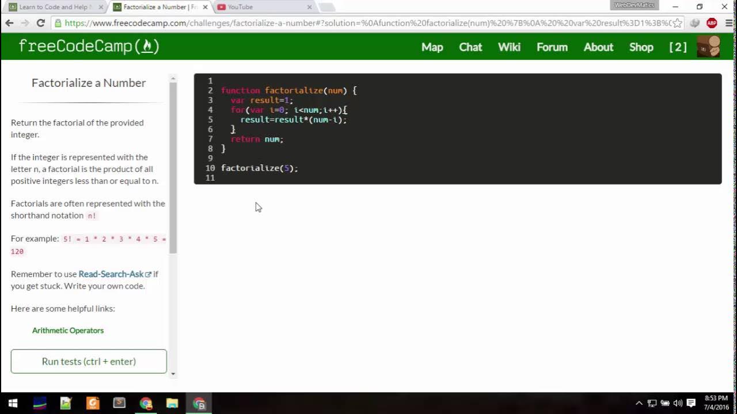Click line number 11 in editor gutter
737x414 pixels.
pyautogui.click(x=210, y=178)
